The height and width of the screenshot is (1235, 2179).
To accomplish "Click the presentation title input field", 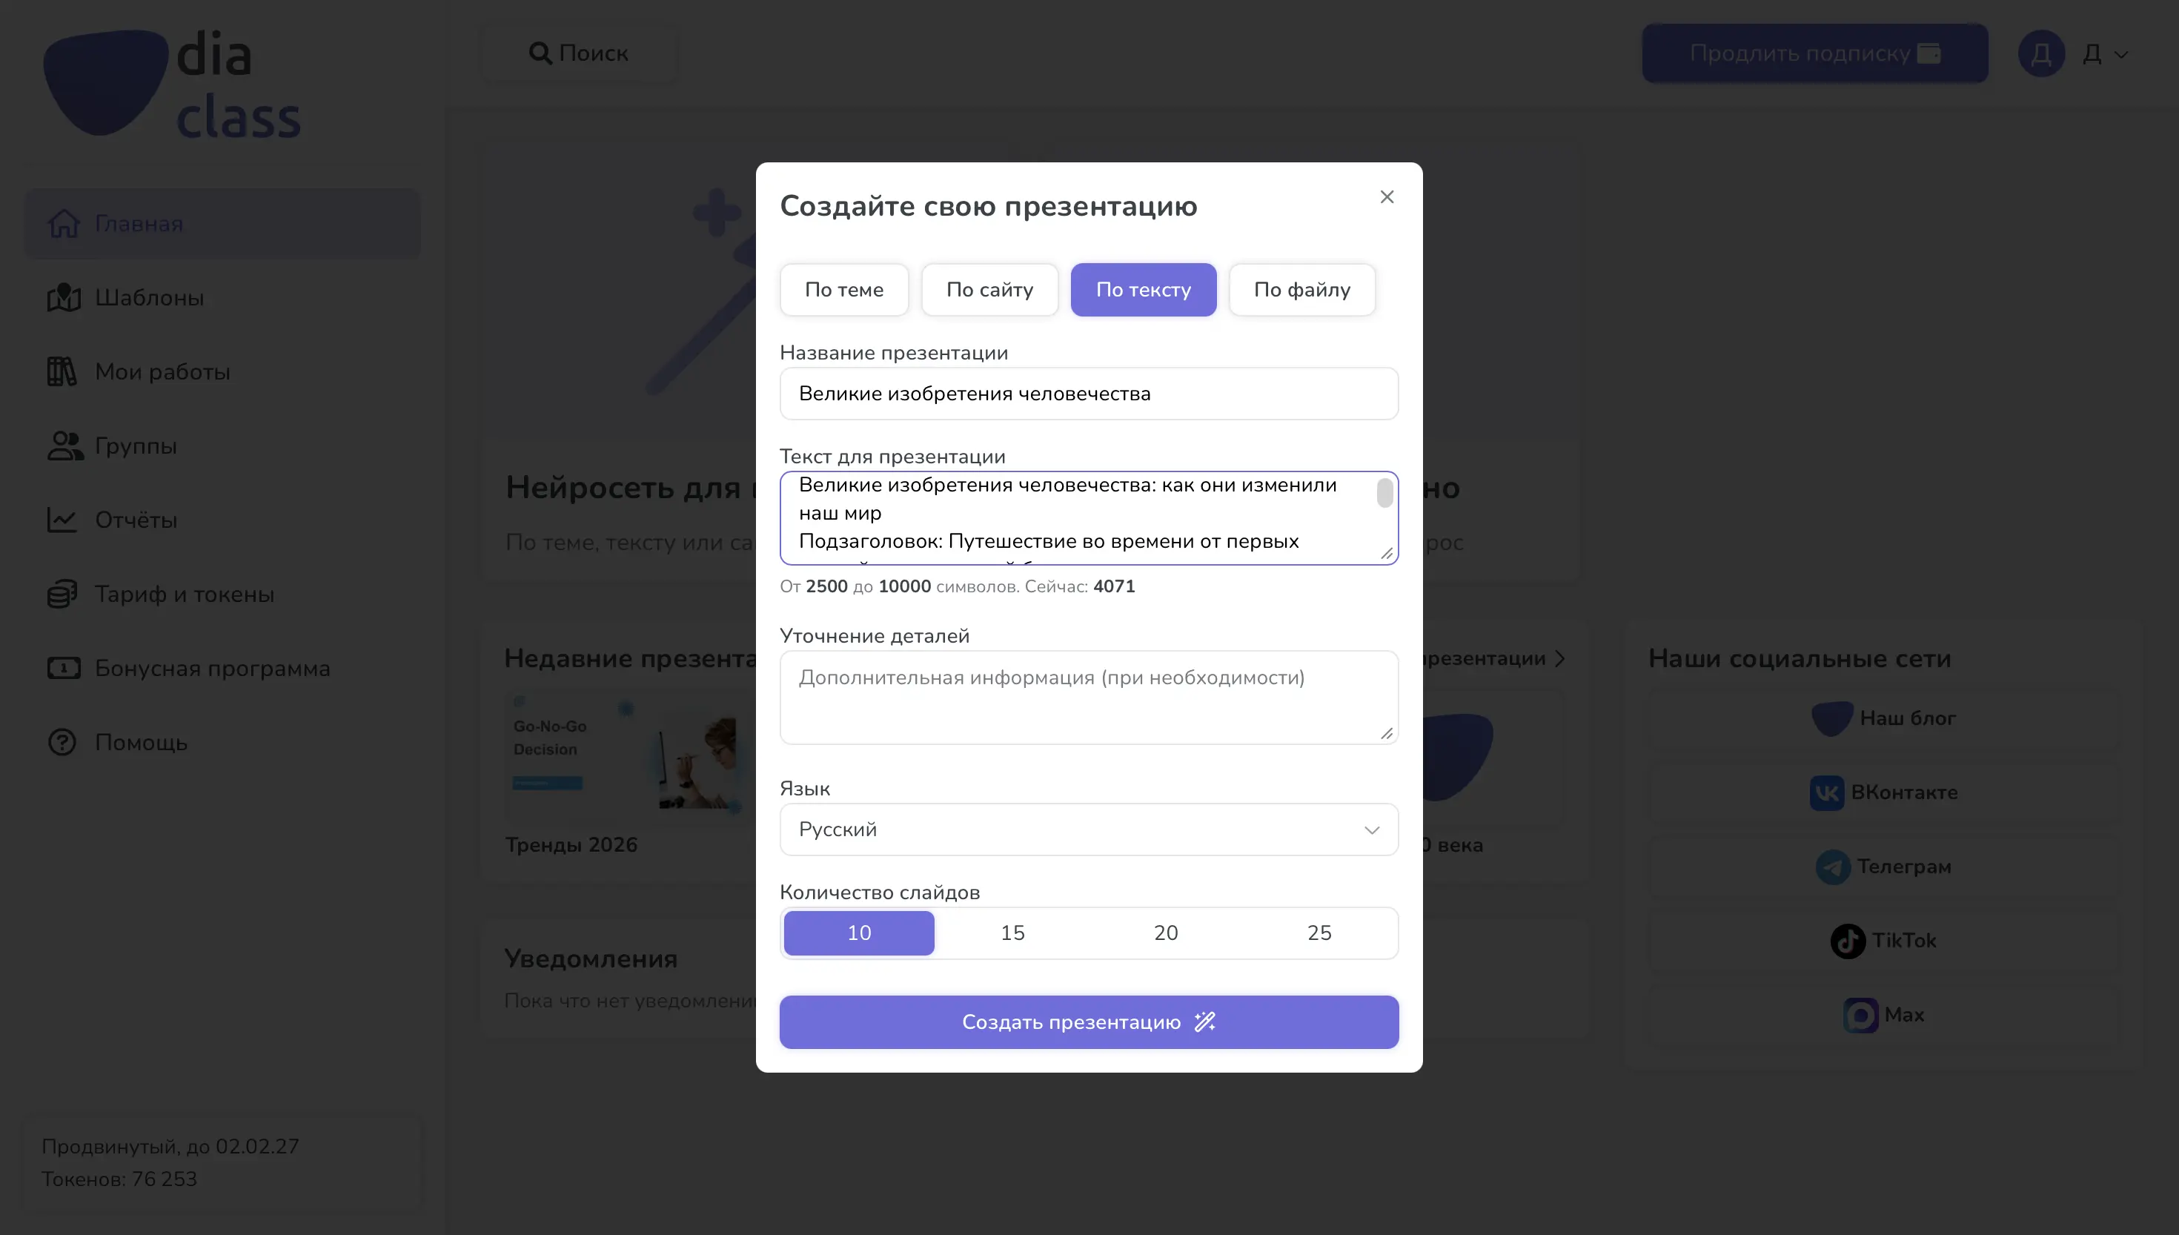I will [x=1089, y=394].
